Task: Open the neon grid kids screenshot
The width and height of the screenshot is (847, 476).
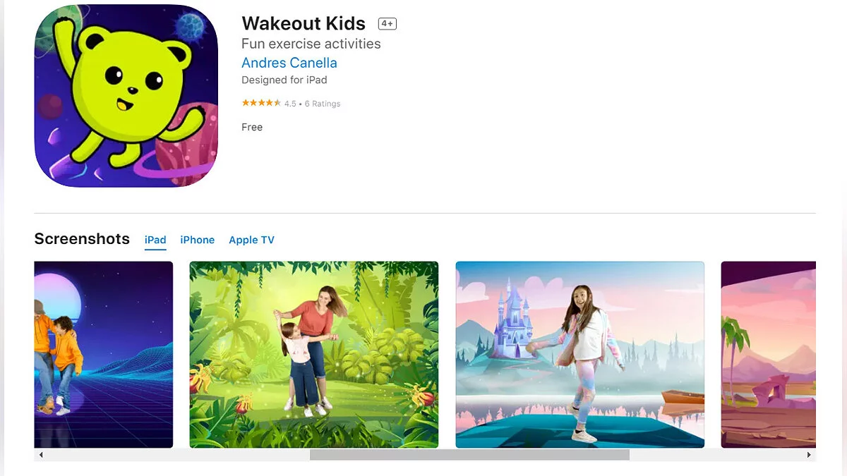Action: click(104, 355)
